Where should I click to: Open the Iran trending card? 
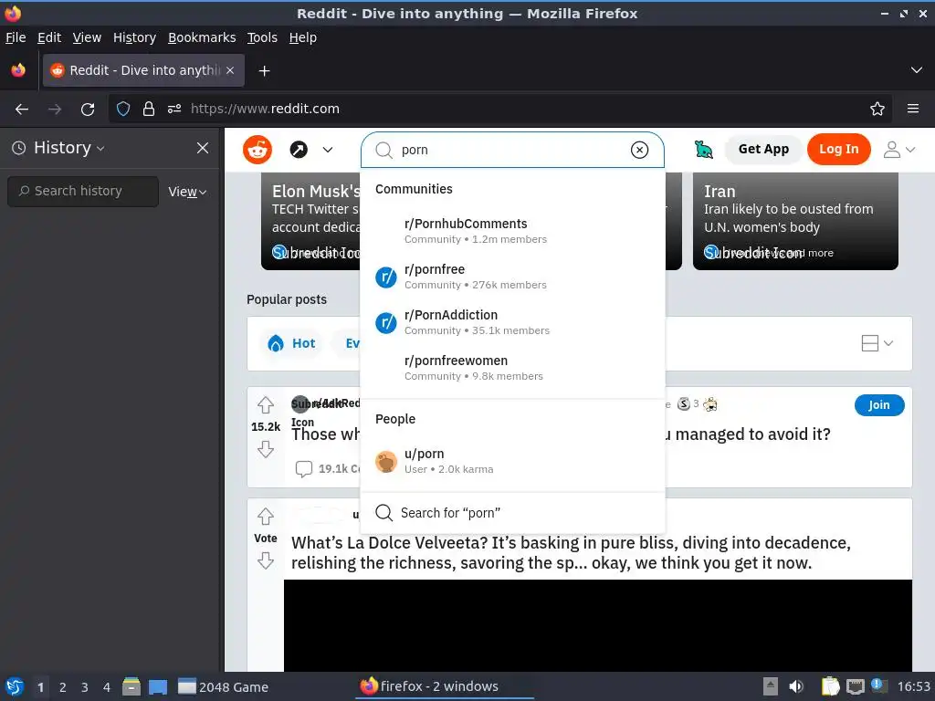tap(795, 221)
